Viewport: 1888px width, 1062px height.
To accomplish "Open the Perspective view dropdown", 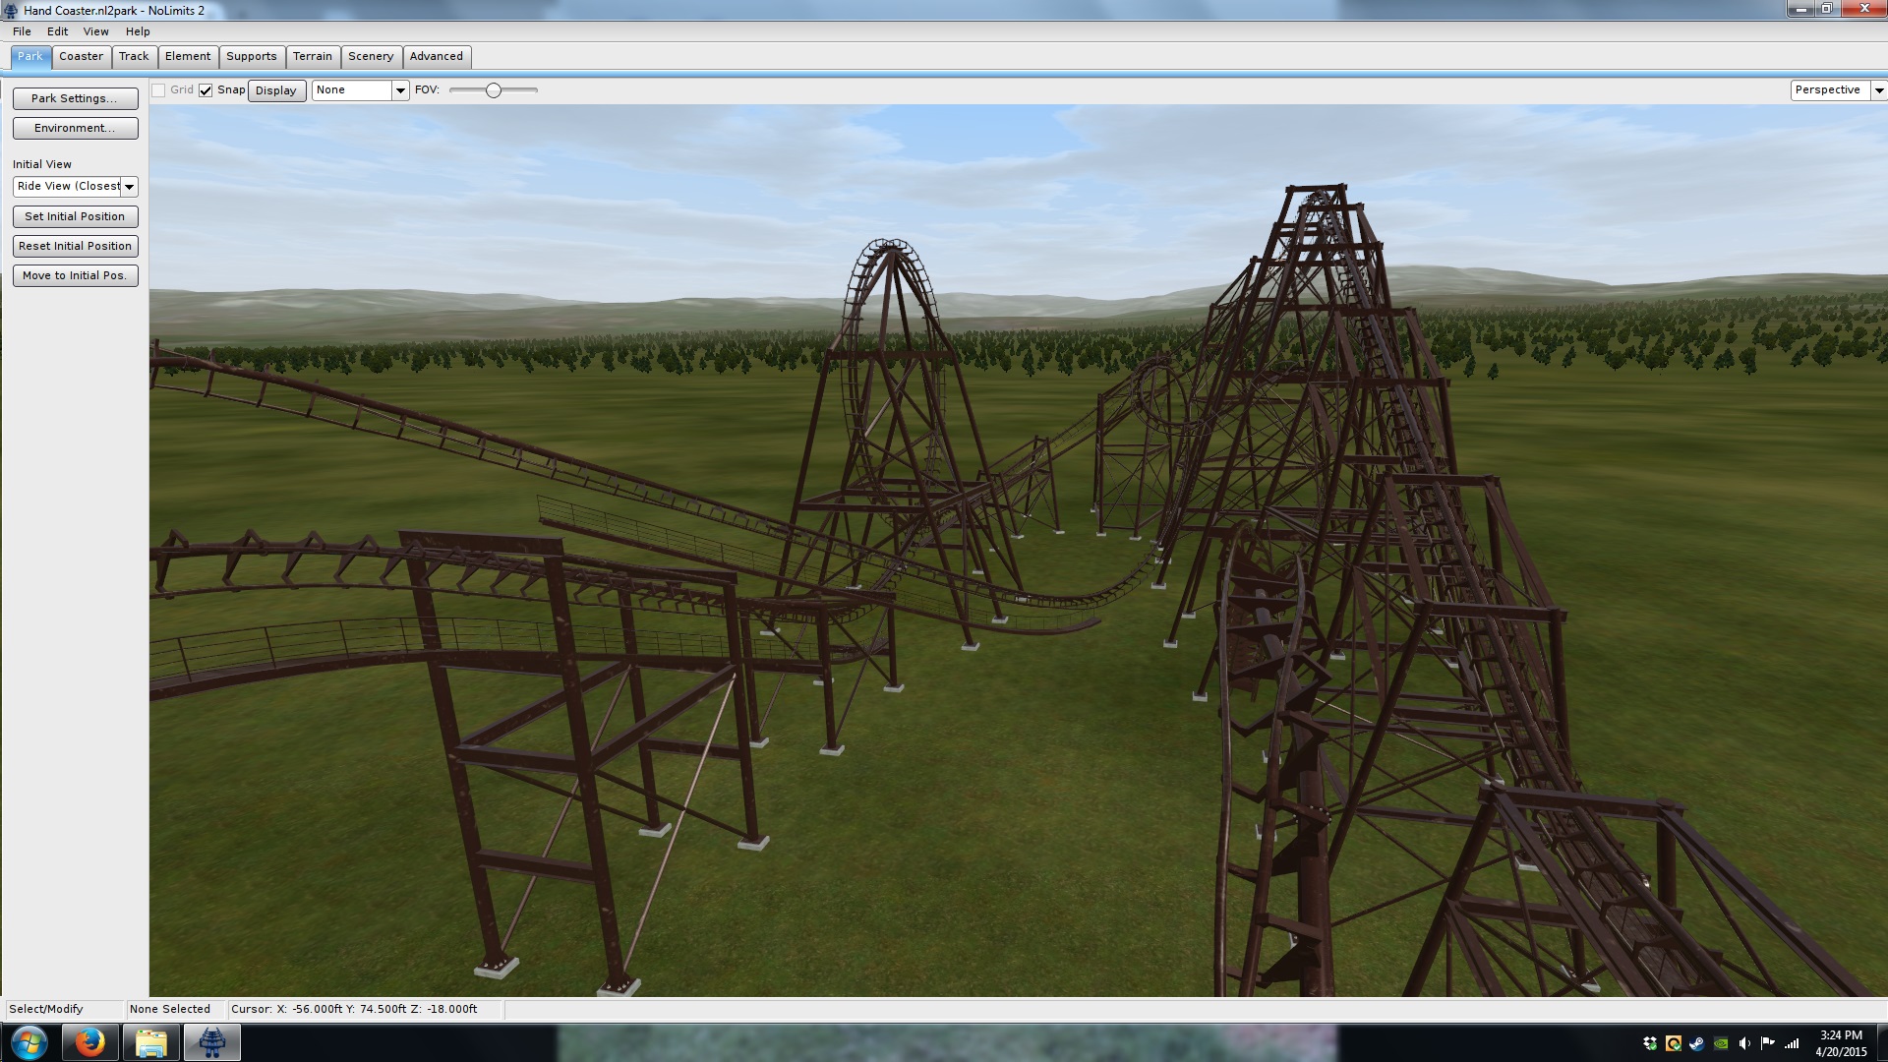I will [x=1878, y=90].
